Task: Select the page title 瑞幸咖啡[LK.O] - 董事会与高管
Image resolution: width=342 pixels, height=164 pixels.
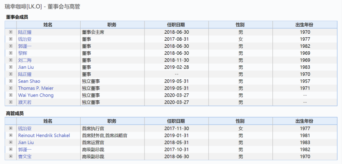Action: point(42,7)
